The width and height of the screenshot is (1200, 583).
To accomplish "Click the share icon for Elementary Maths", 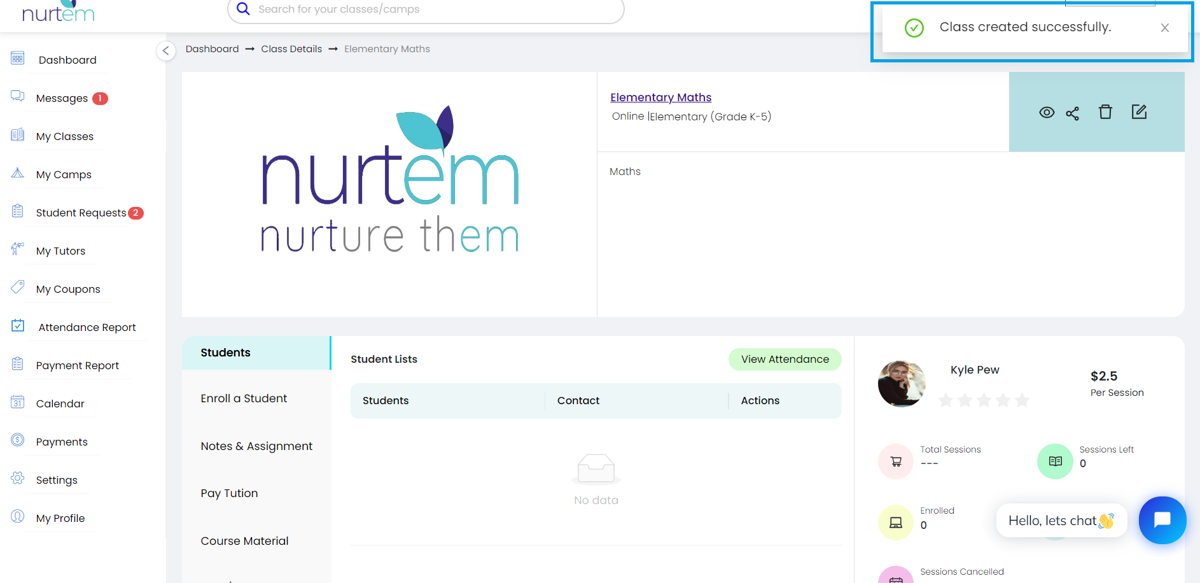I will [1073, 113].
